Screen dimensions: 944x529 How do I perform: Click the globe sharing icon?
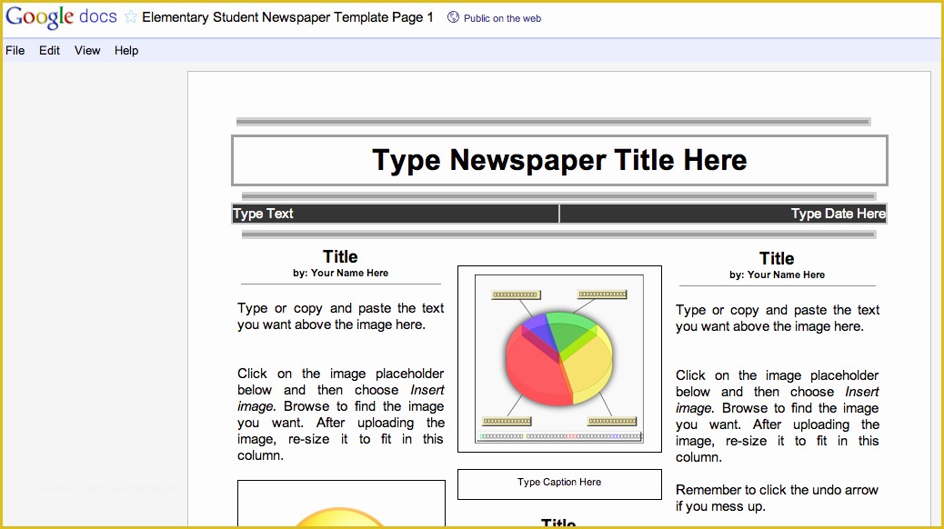453,17
